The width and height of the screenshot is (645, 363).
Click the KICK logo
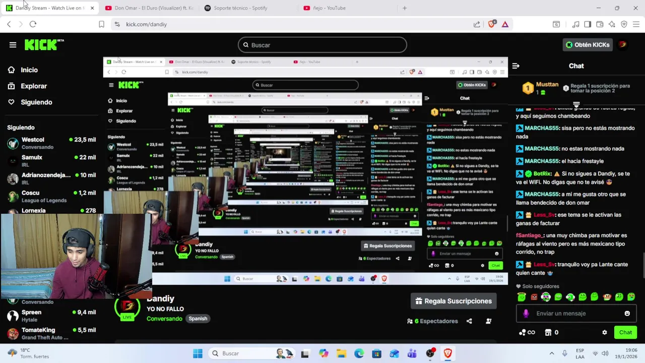pos(43,44)
